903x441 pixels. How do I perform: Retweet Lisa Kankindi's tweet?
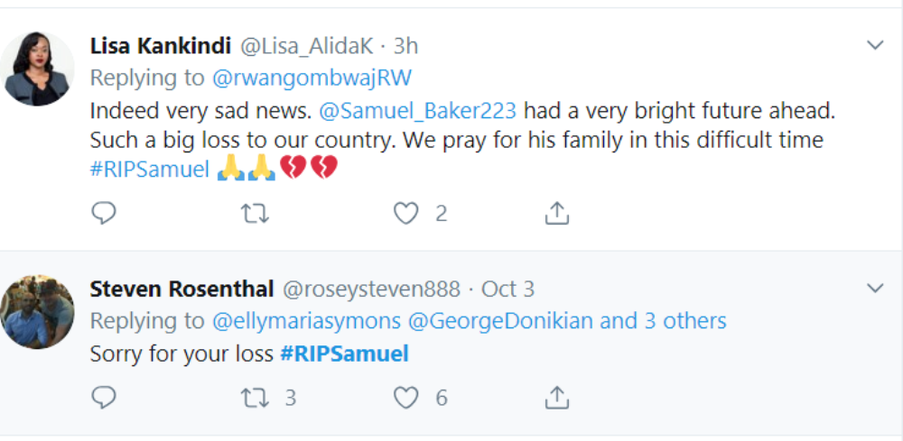coord(256,213)
